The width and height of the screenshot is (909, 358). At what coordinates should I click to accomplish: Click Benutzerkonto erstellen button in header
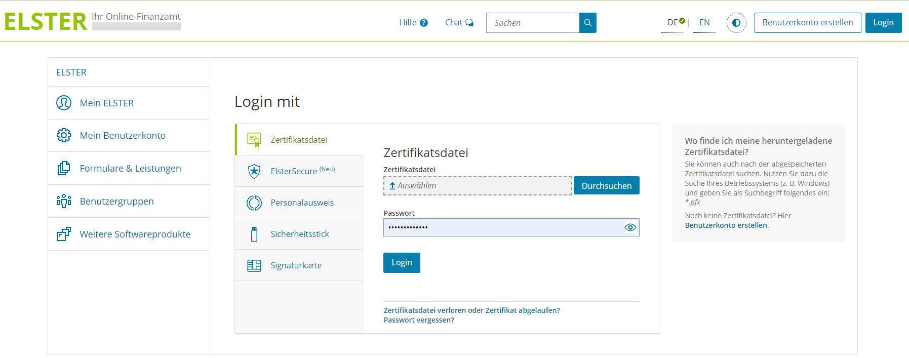(807, 23)
